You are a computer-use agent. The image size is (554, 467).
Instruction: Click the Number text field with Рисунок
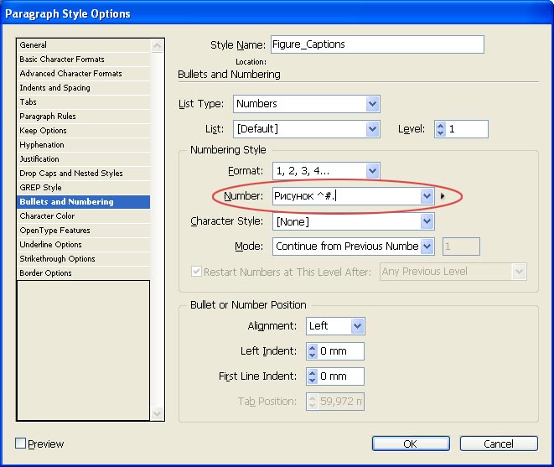(x=347, y=196)
